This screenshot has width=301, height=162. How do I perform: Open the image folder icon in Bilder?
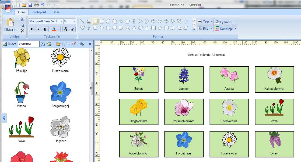[x=58, y=44]
